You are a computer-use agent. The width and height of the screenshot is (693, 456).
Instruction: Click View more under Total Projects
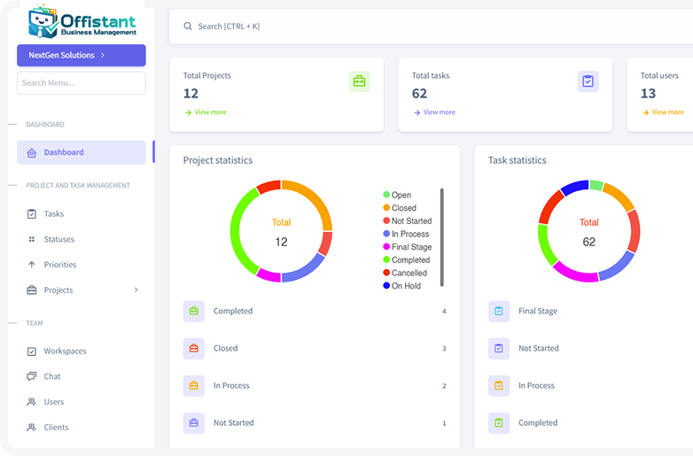(x=206, y=112)
